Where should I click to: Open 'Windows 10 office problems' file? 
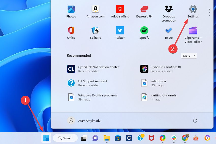pos(92,97)
